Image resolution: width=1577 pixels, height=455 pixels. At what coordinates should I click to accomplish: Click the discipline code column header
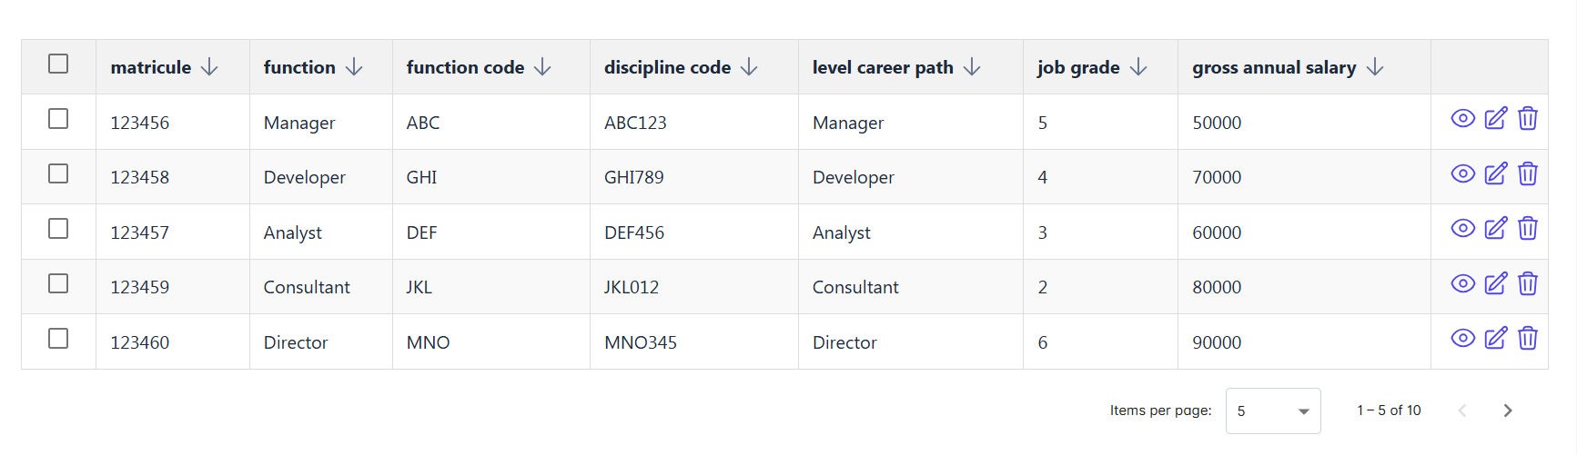[667, 67]
